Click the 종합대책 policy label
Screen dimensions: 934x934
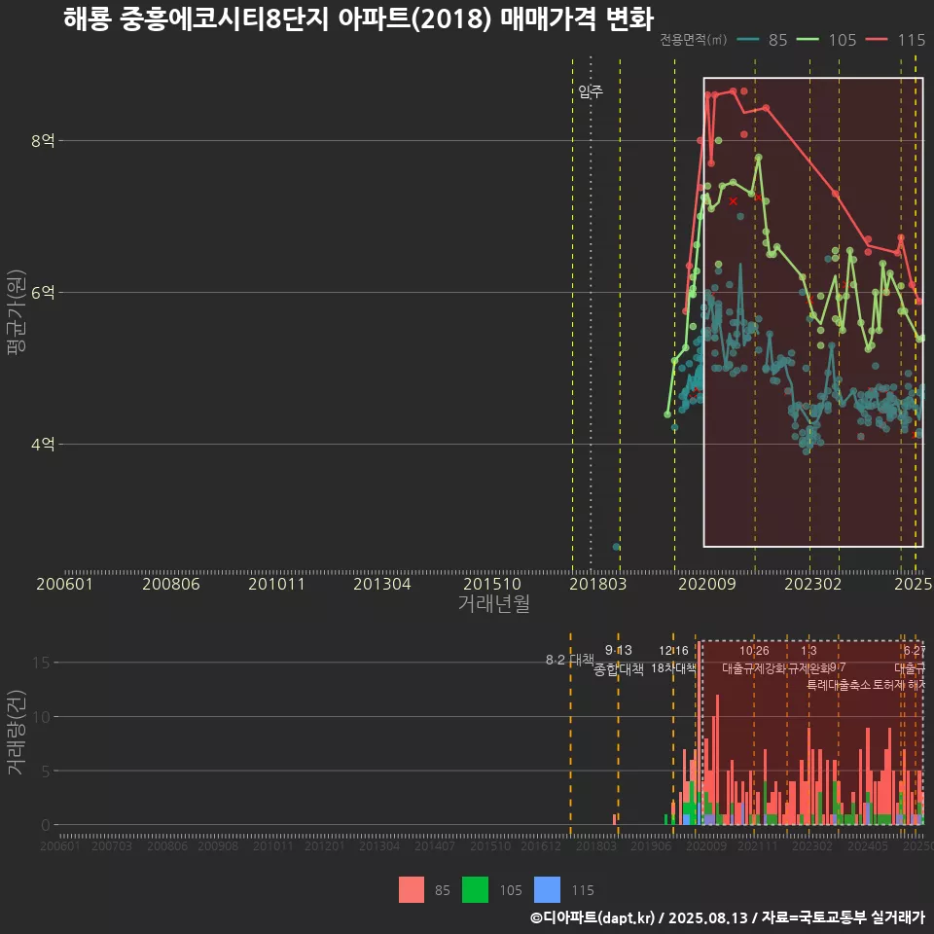tap(619, 669)
